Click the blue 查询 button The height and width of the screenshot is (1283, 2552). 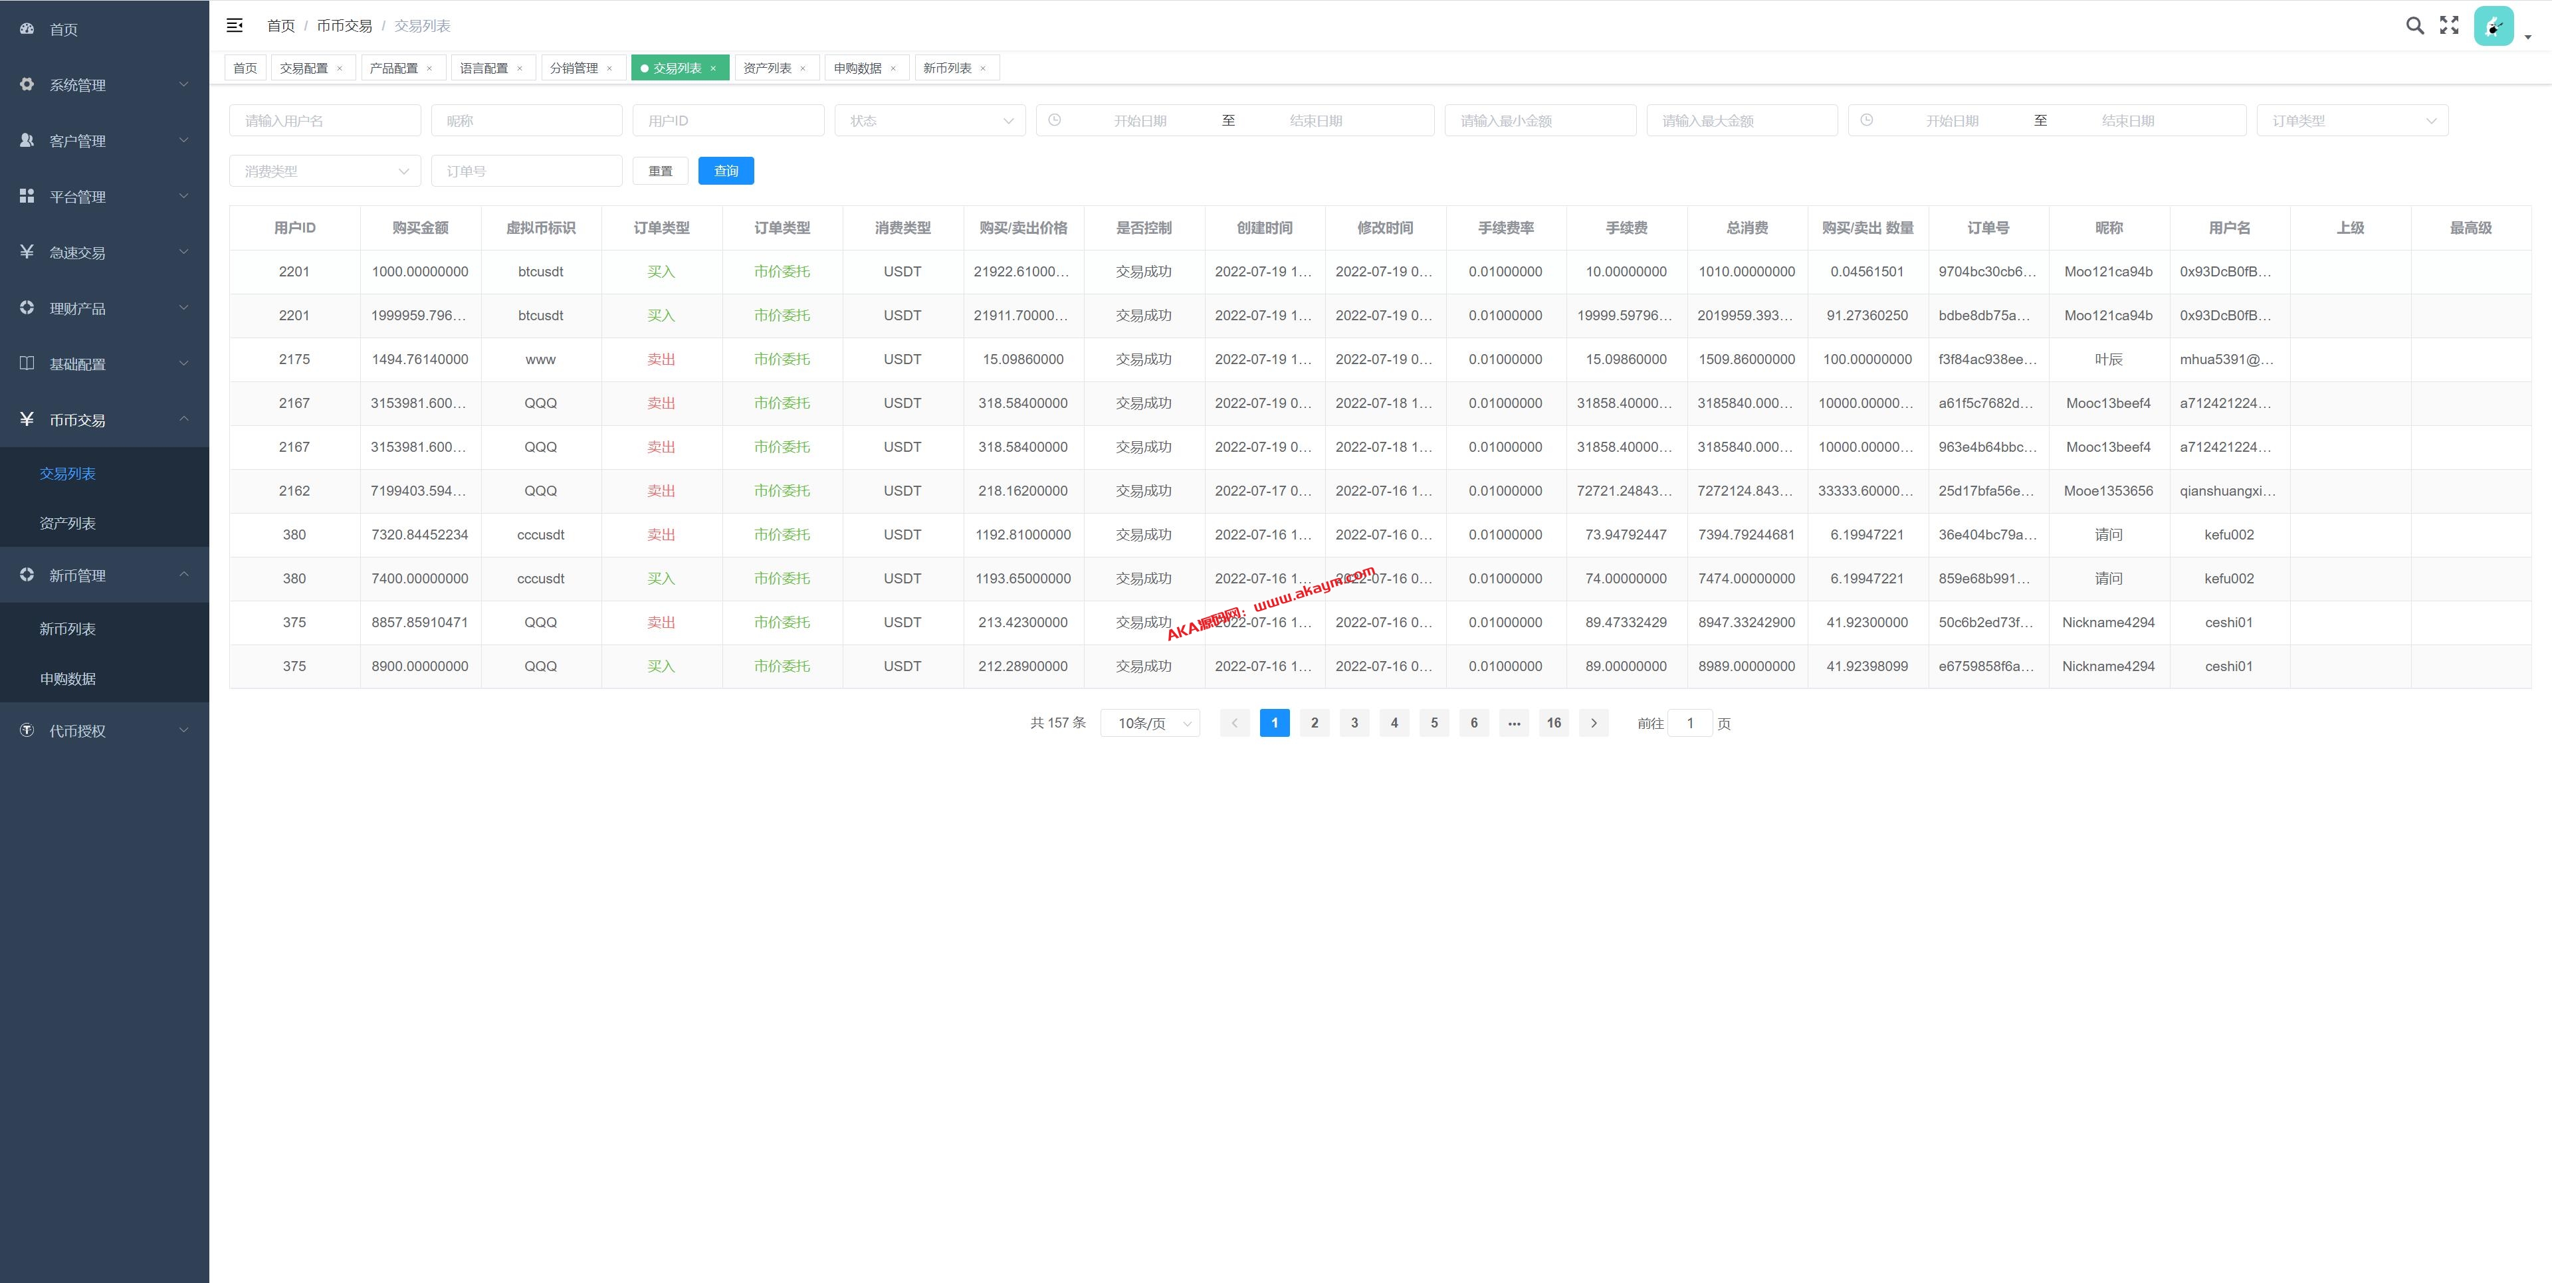coord(725,171)
